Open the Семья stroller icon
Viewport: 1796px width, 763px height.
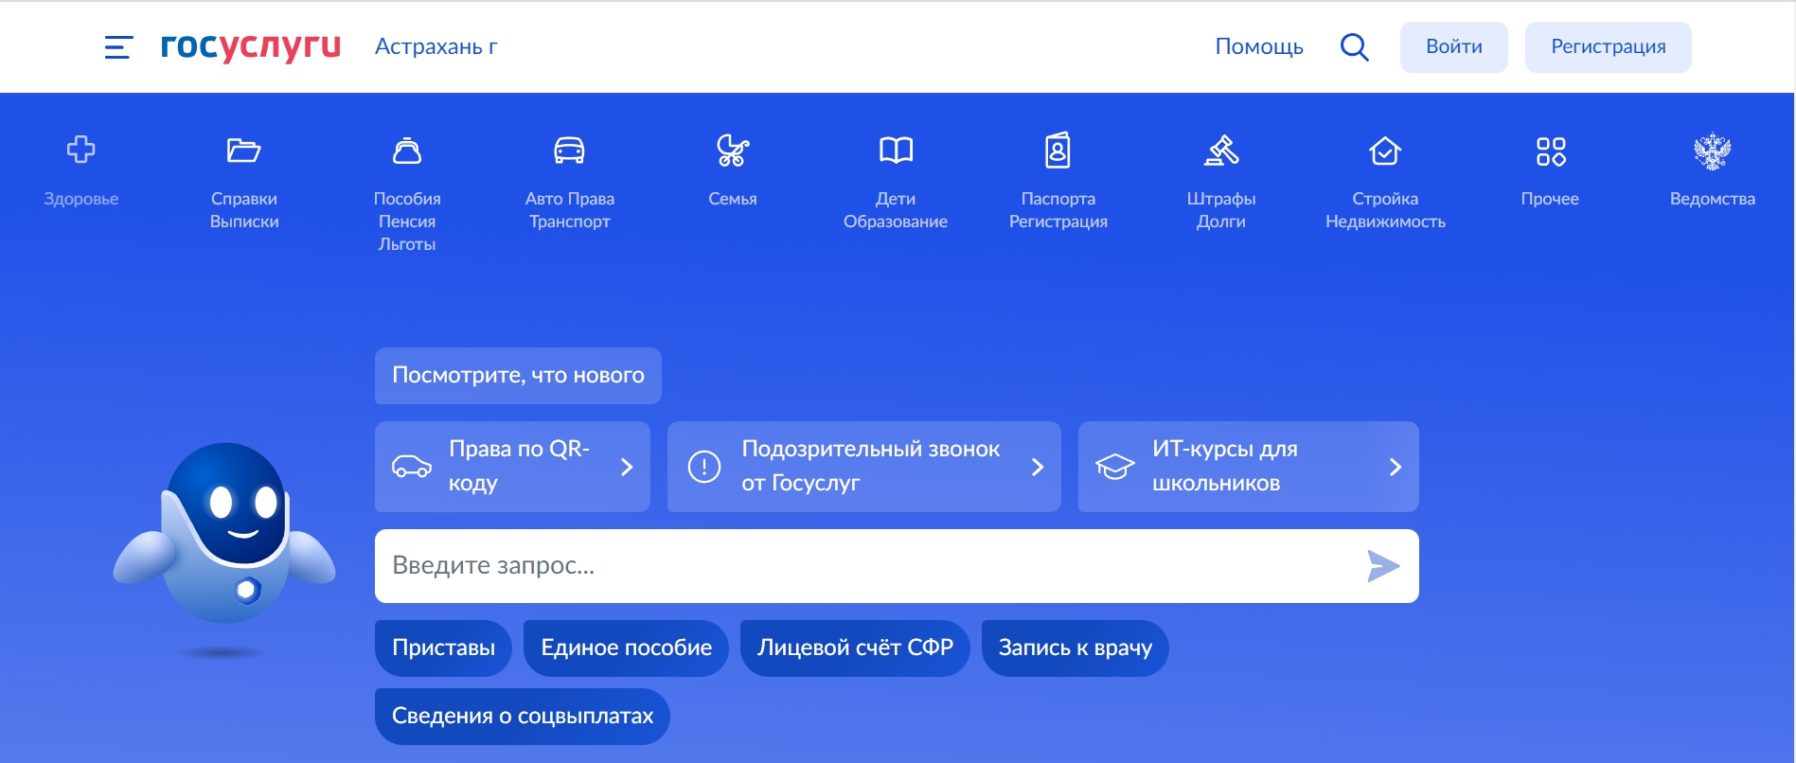click(733, 150)
